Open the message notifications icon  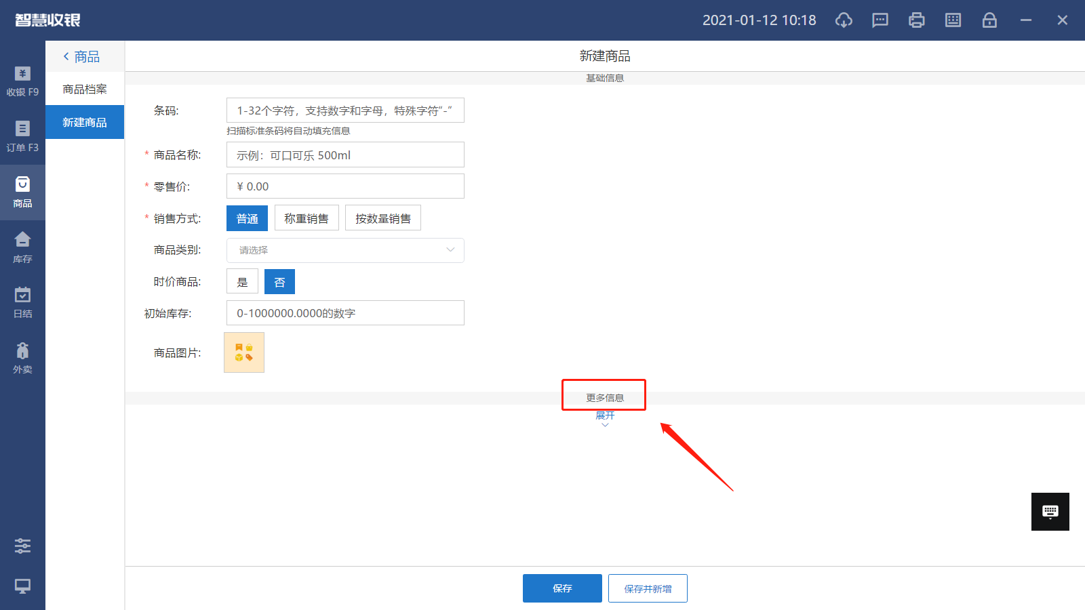point(880,20)
